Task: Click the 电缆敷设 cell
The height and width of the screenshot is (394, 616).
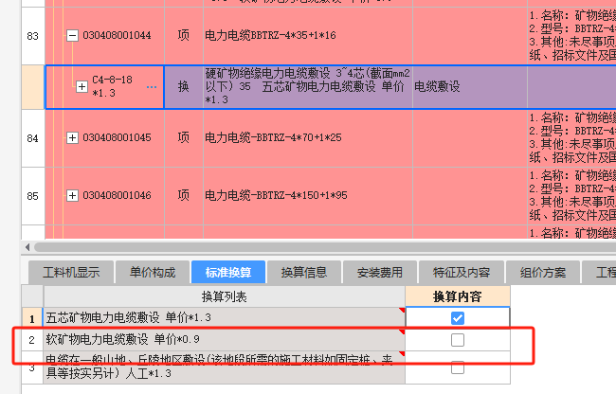Action: coord(470,87)
